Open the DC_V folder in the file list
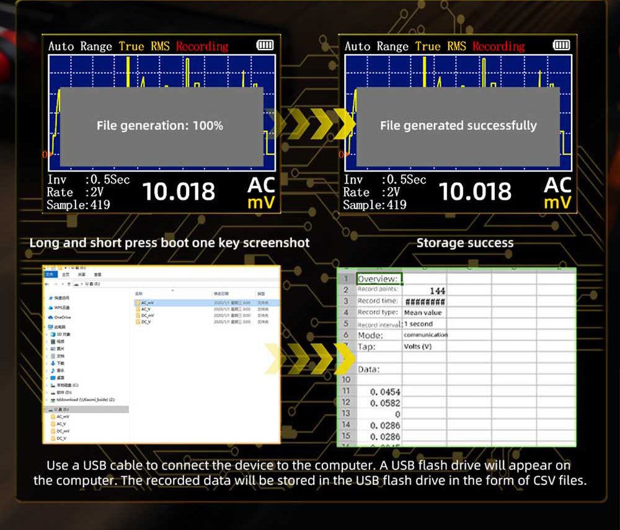Image resolution: width=620 pixels, height=530 pixels. click(x=146, y=322)
